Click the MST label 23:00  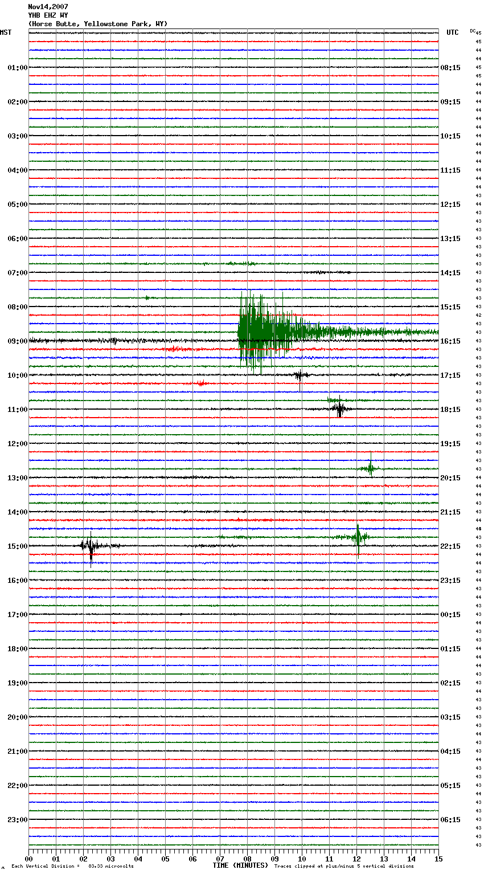pyautogui.click(x=17, y=820)
